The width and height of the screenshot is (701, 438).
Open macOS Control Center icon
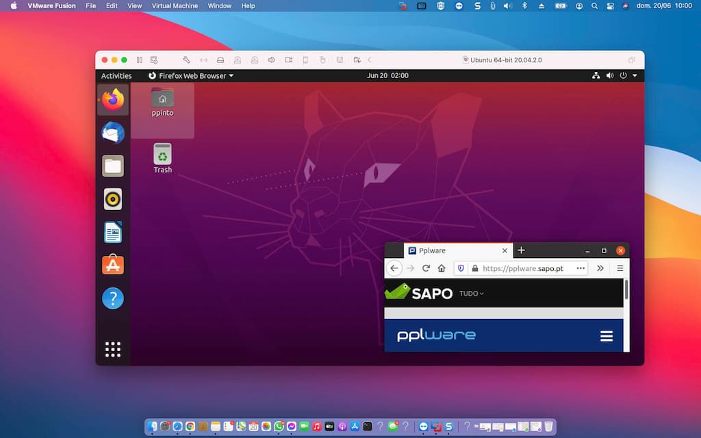(x=610, y=5)
